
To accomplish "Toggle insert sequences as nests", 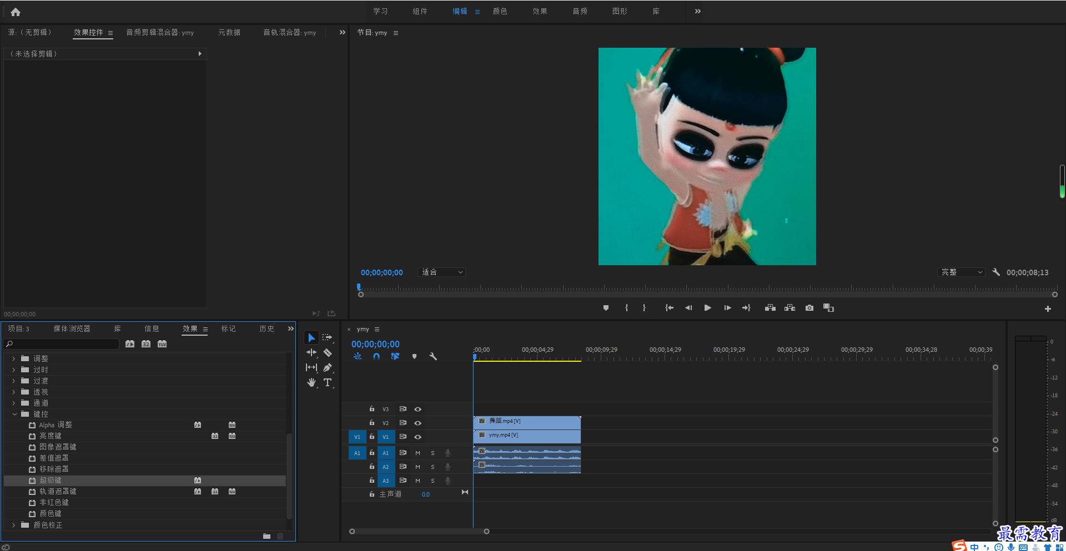I will (x=358, y=356).
